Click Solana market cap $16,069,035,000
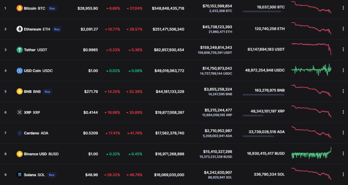This screenshot has height=185, width=348. (169, 174)
